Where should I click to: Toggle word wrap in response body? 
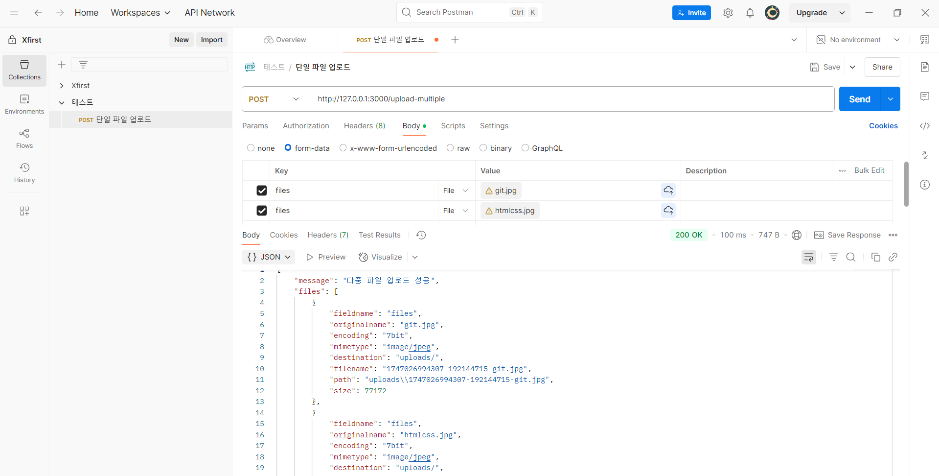pyautogui.click(x=809, y=257)
